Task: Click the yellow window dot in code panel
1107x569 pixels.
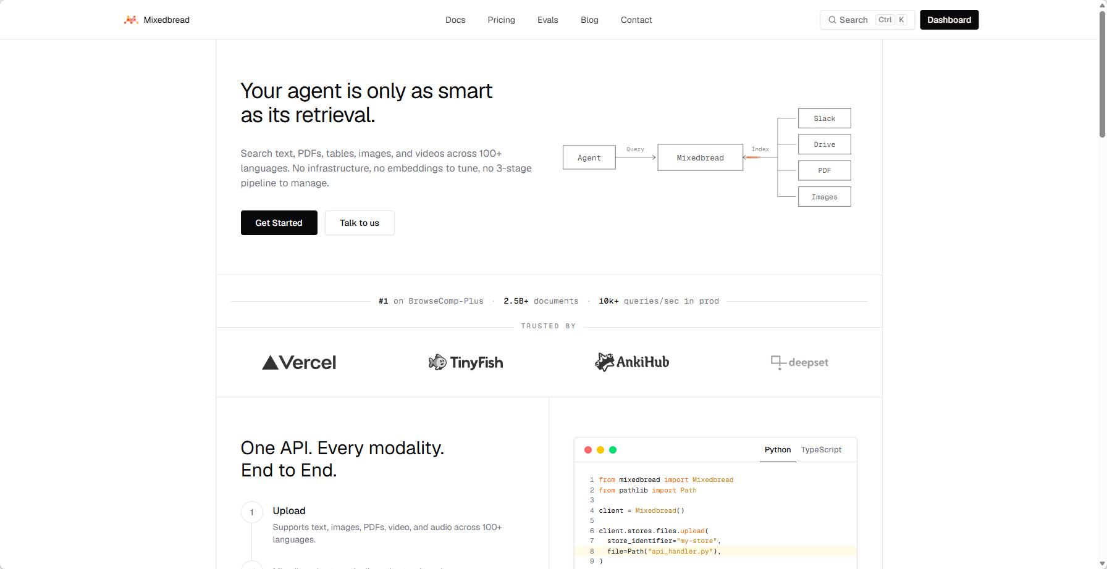Action: tap(600, 450)
